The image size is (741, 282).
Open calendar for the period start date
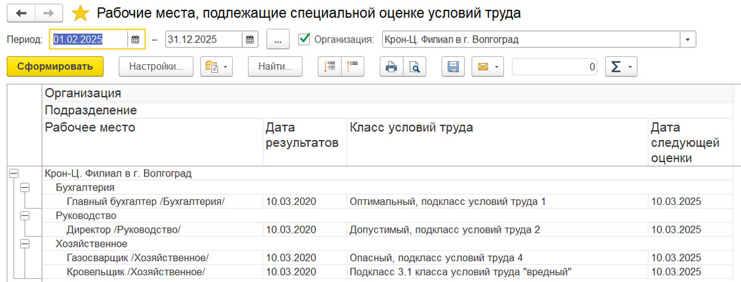coord(136,39)
